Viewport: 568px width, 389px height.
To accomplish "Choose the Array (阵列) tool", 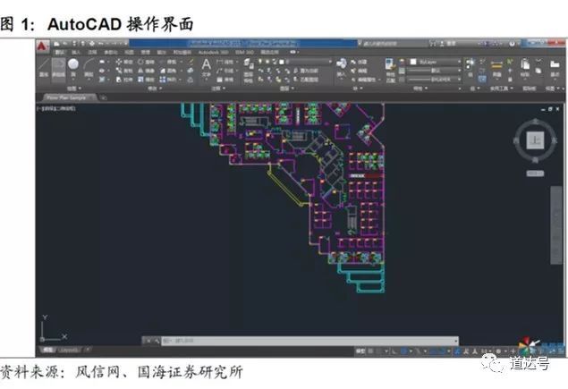I will tap(168, 80).
